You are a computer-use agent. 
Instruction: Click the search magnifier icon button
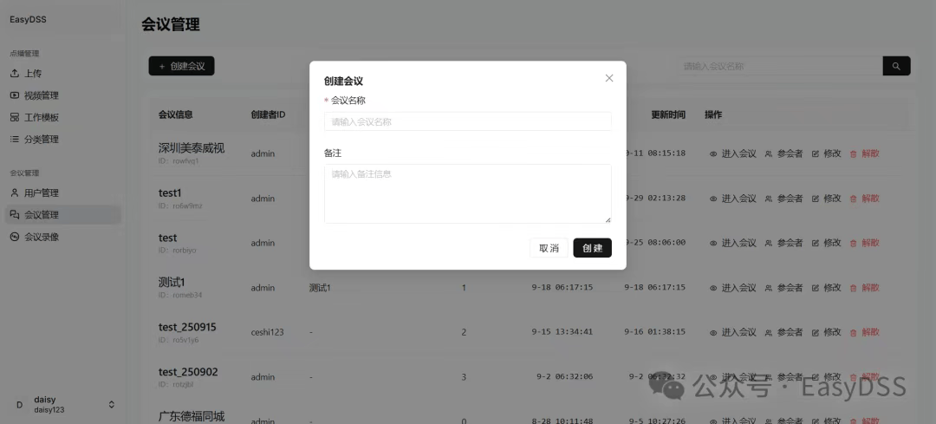(x=896, y=66)
